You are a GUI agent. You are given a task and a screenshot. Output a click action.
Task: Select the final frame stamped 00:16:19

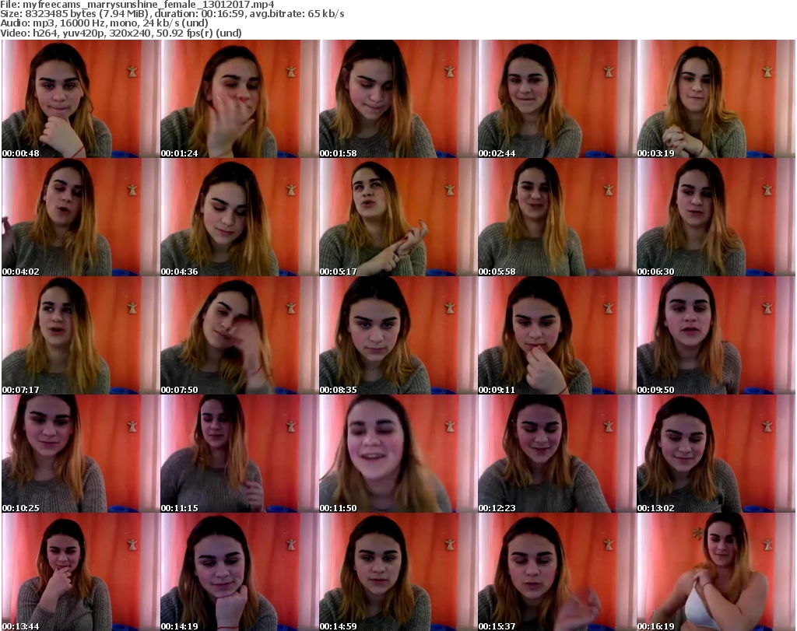tap(716, 572)
